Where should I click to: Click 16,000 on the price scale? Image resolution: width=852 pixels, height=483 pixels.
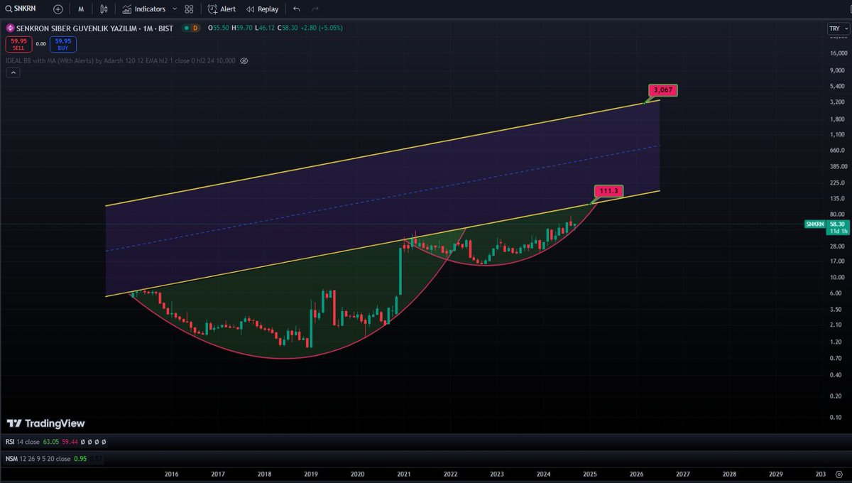point(838,53)
